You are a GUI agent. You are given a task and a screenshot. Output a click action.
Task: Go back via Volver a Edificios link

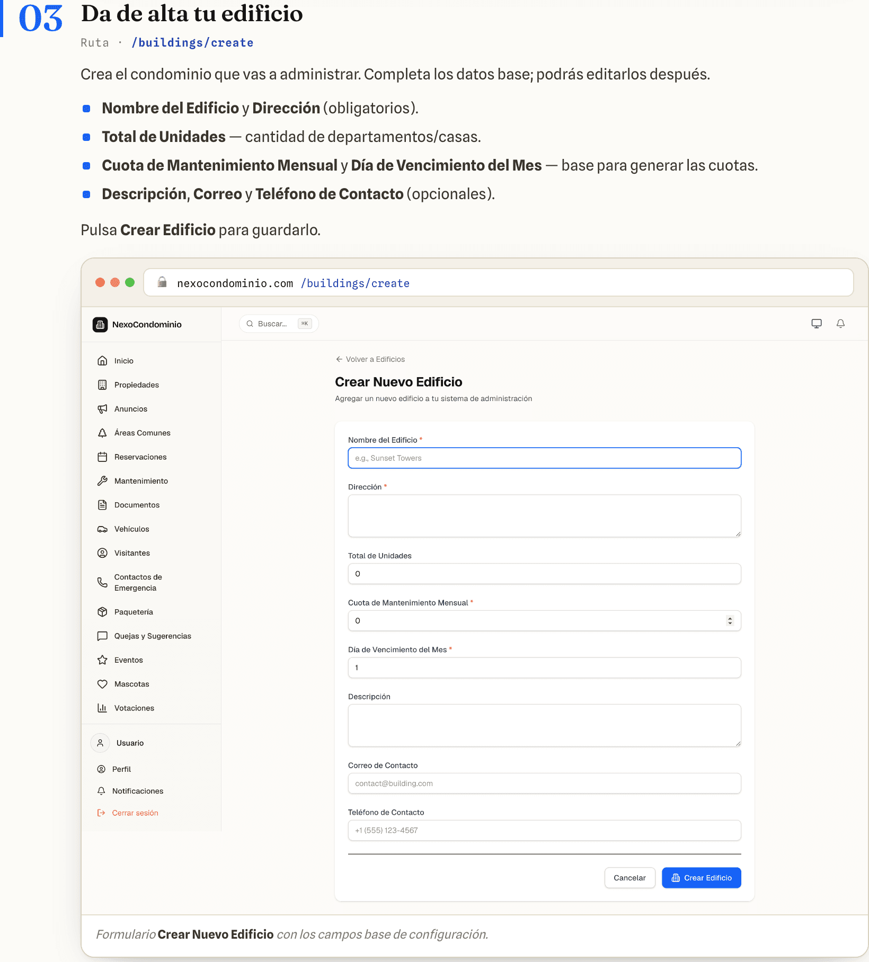click(x=370, y=359)
